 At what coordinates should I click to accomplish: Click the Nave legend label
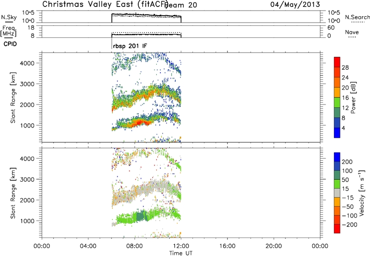[x=352, y=32]
